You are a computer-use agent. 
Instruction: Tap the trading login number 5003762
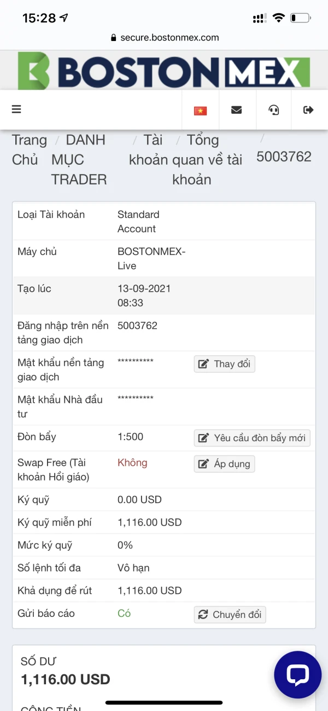tap(137, 326)
